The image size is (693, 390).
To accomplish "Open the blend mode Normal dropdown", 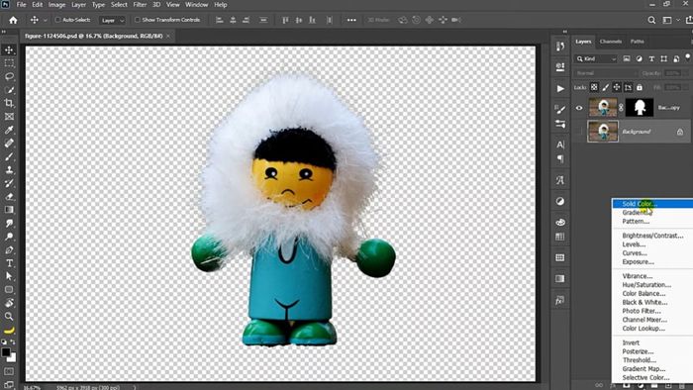I will pos(606,73).
